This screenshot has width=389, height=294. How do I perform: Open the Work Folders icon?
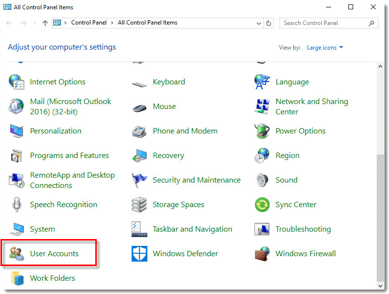coord(17,278)
